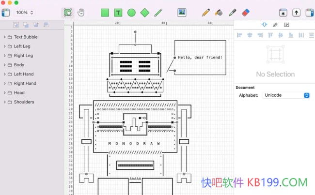Choose the line drawing tool
Image resolution: width=315 pixels, height=195 pixels.
158,13
